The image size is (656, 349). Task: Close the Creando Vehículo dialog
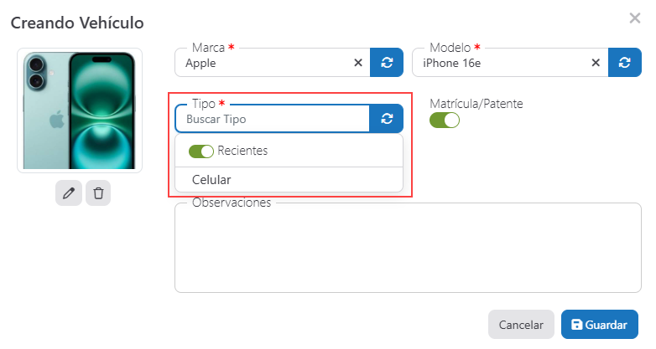point(635,18)
